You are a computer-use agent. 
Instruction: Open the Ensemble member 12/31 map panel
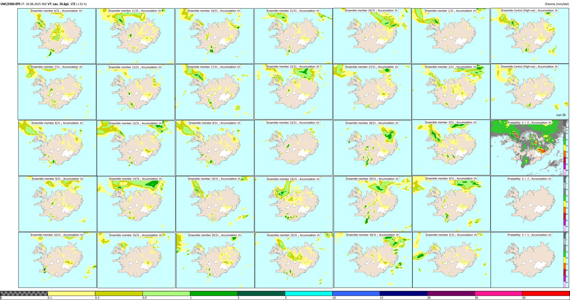click(x=136, y=92)
